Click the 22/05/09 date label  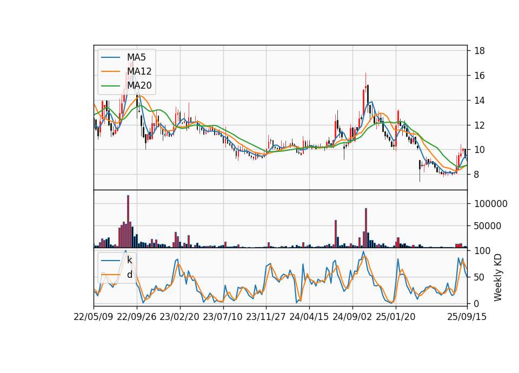coord(94,317)
